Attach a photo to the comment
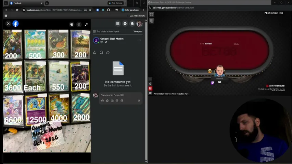Viewport: 292px width, 164px height. pyautogui.click(x=112, y=101)
